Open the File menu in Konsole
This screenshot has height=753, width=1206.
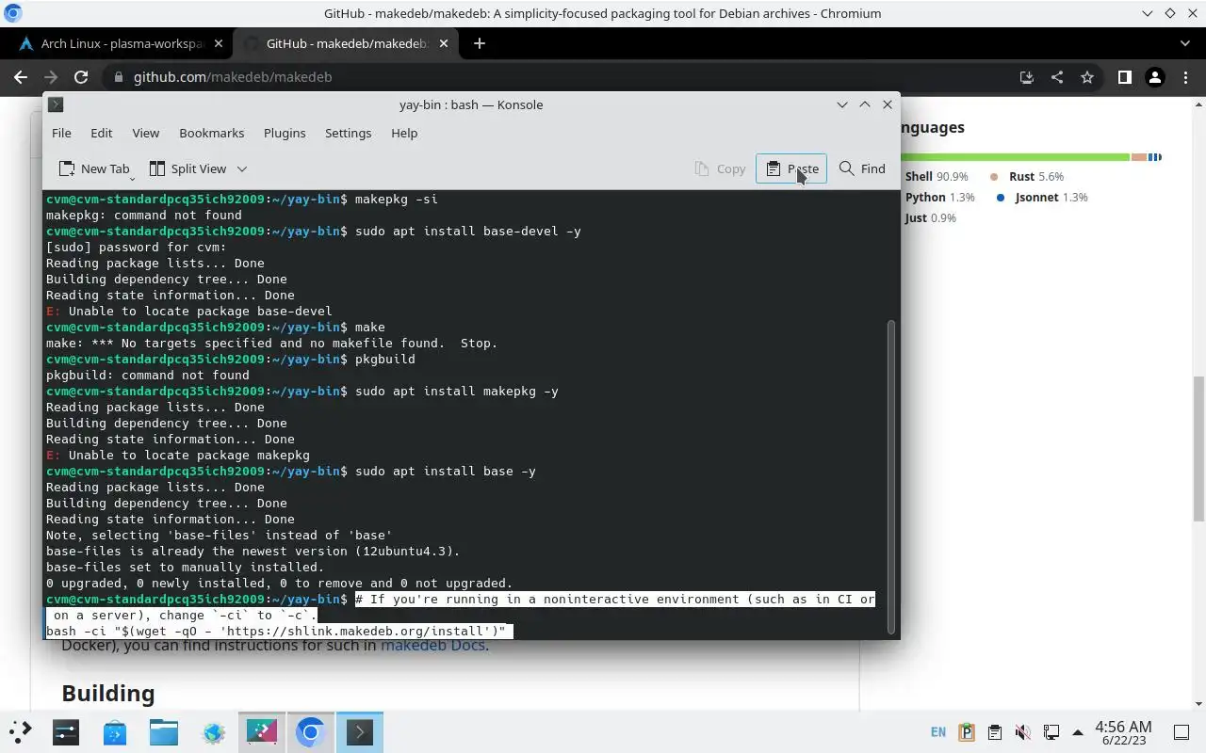tap(61, 133)
